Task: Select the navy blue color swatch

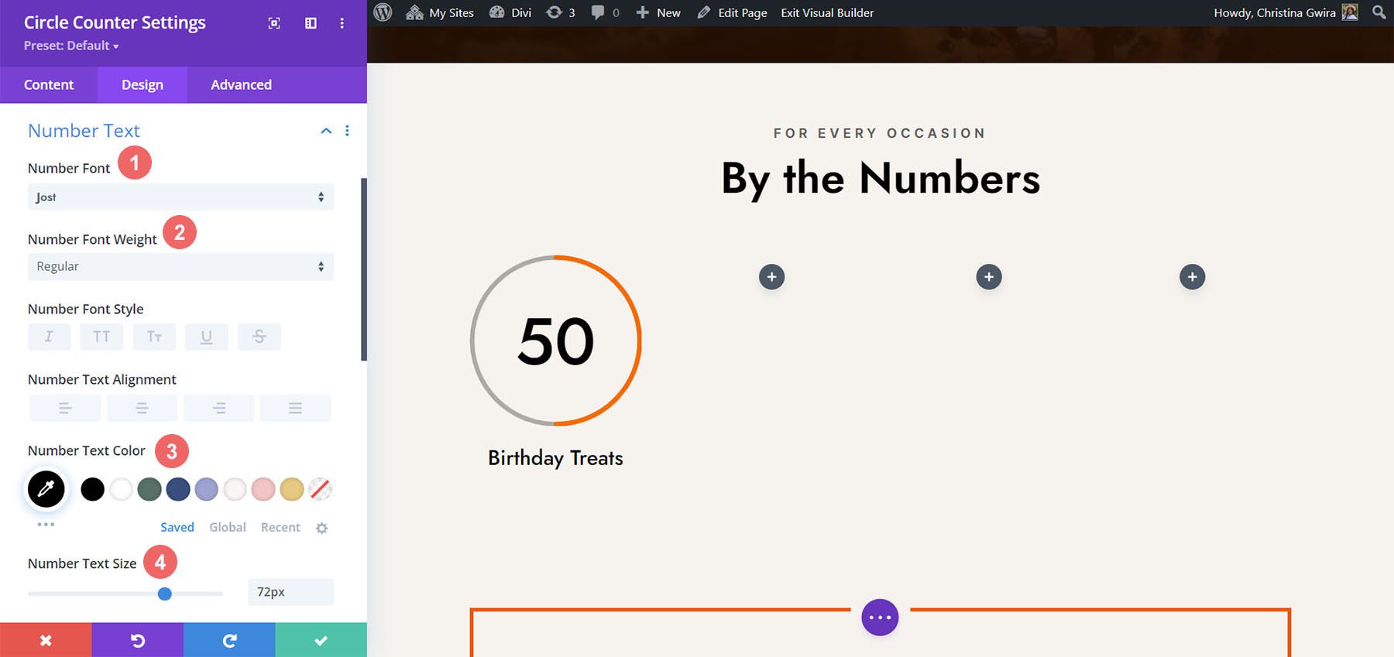Action: 178,489
